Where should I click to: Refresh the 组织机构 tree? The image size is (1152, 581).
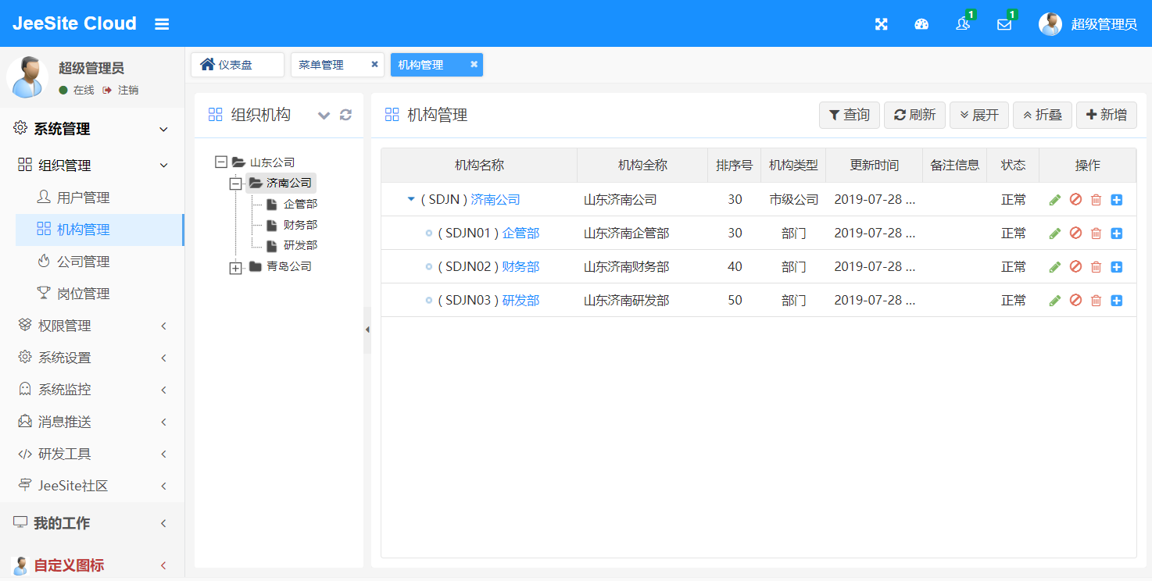click(x=345, y=115)
